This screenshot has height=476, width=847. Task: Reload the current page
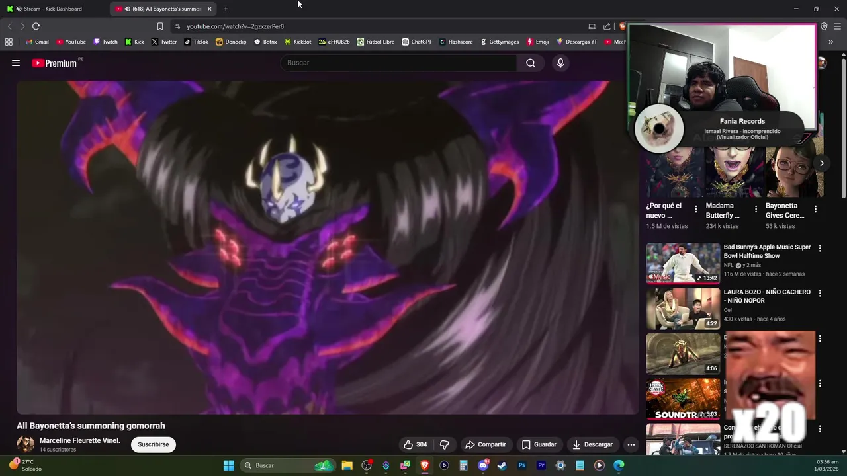tap(36, 26)
